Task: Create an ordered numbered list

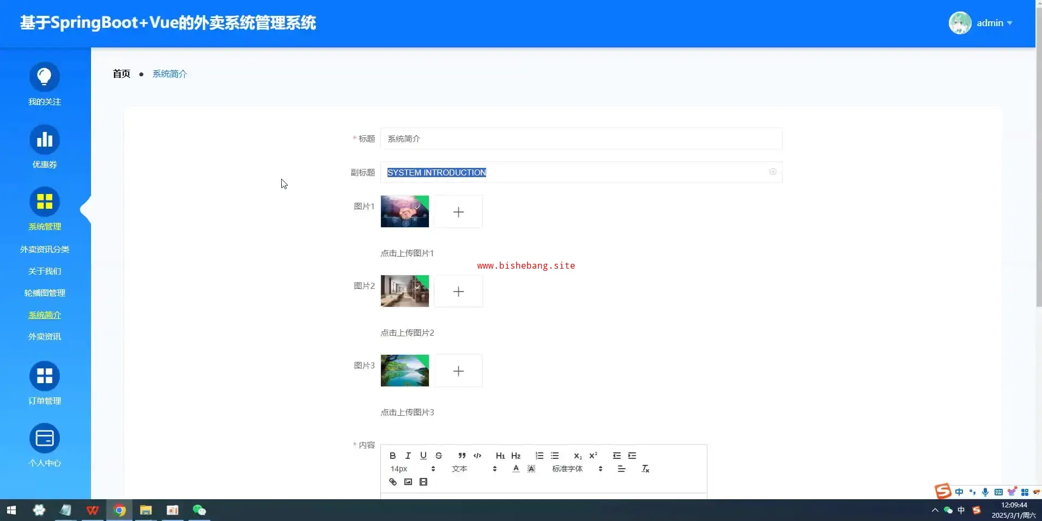Action: tap(539, 456)
